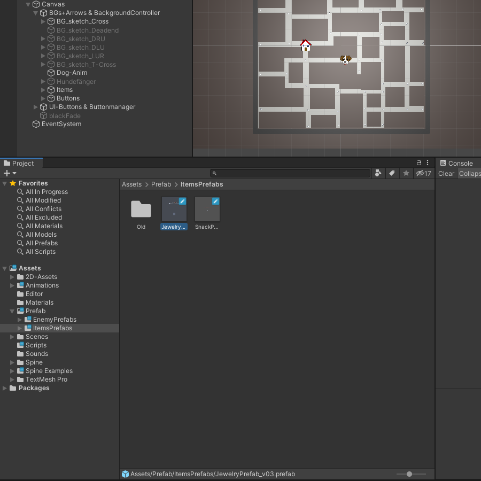Image resolution: width=481 pixels, height=481 pixels.
Task: Click the house sprite in the maze
Action: click(306, 45)
